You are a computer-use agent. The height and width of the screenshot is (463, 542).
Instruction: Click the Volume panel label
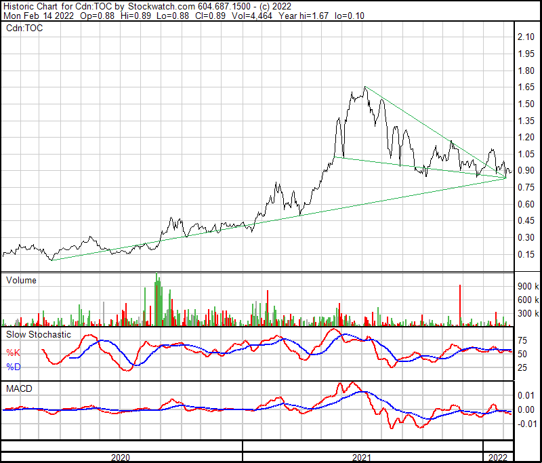21,280
